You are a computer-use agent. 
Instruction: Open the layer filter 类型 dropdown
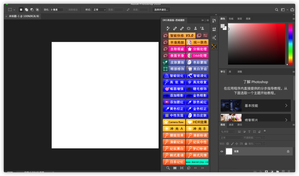[227, 132]
